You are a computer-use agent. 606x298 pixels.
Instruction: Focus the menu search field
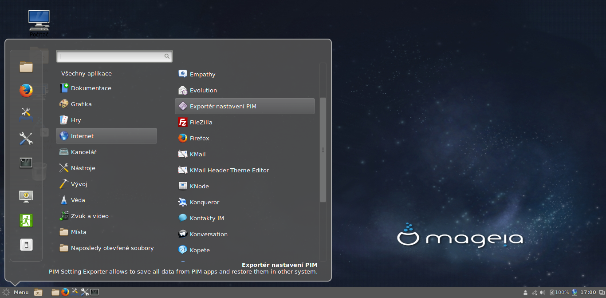[114, 56]
